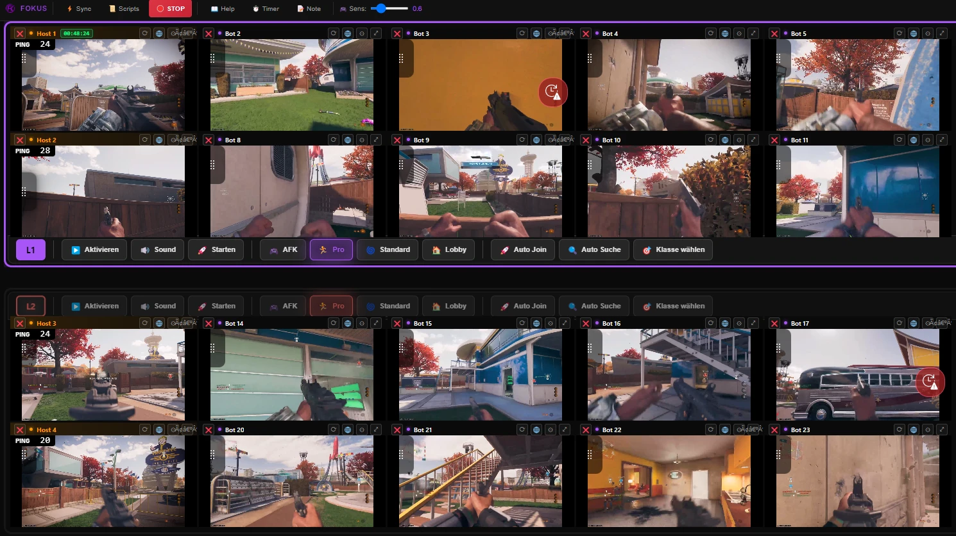Click the circular target icon on Bot 5
Image resolution: width=956 pixels, height=536 pixels.
[928, 33]
